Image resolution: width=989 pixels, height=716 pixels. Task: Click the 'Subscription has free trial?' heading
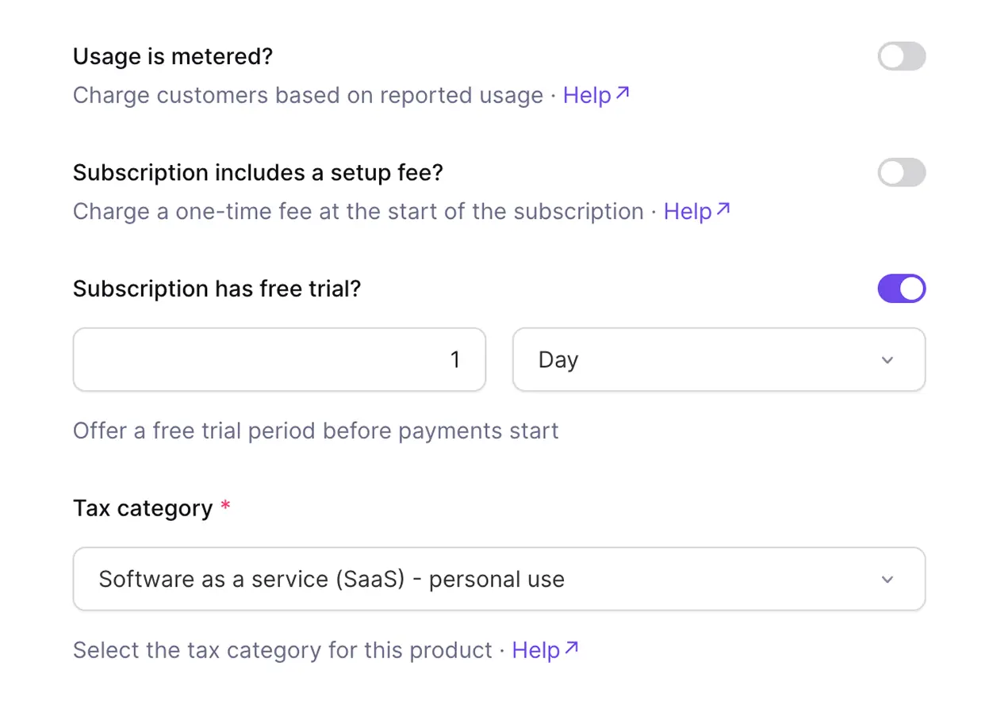click(217, 289)
